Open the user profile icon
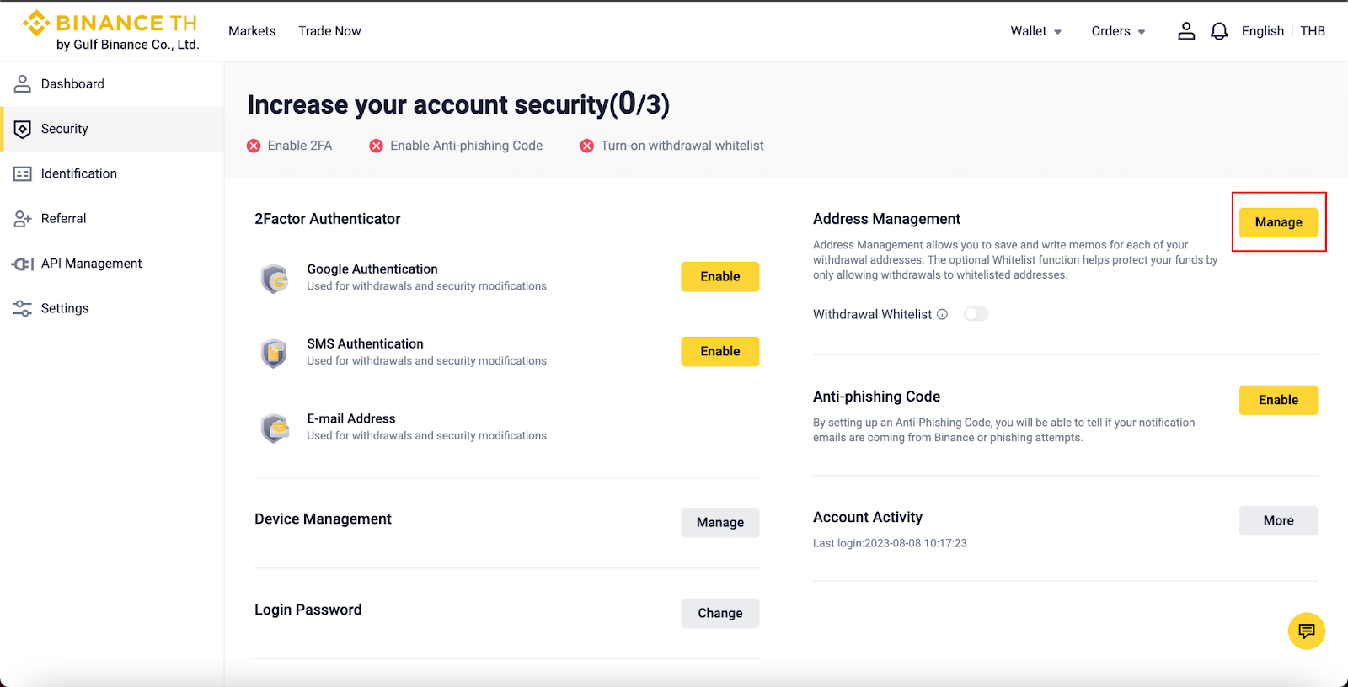This screenshot has width=1348, height=687. 1186,31
